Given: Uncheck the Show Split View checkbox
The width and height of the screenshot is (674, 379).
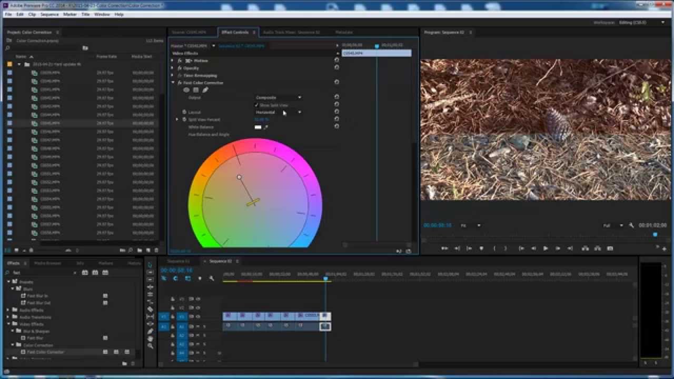Looking at the screenshot, I should click(x=257, y=105).
